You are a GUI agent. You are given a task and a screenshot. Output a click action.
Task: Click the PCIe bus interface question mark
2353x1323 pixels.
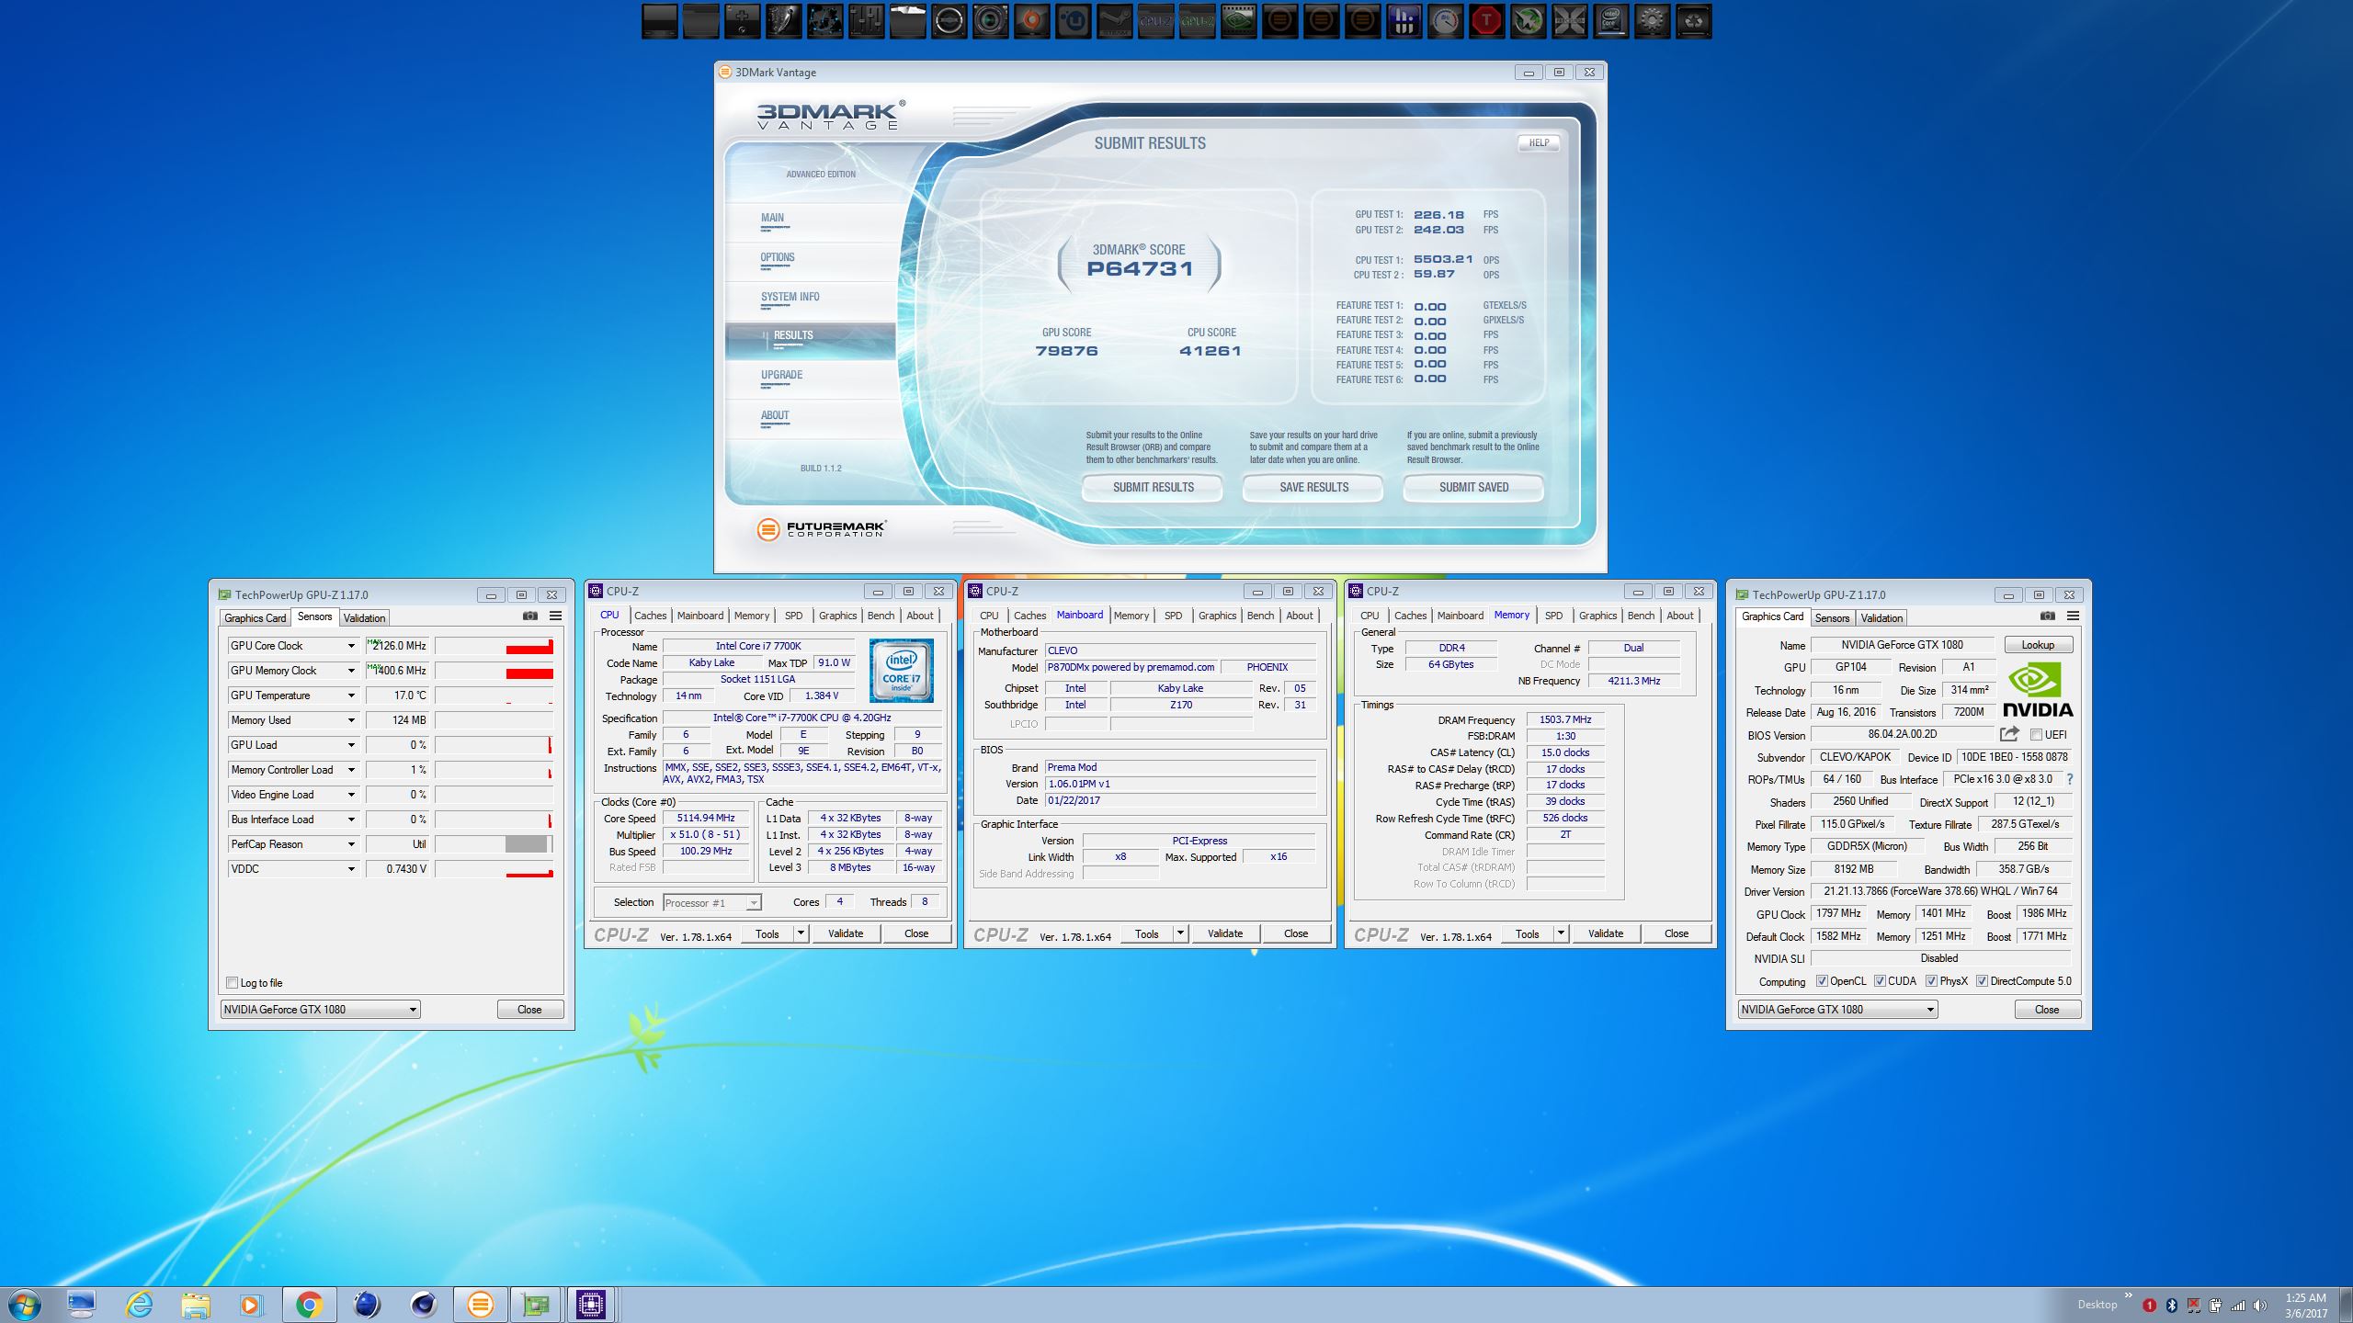click(x=2070, y=779)
